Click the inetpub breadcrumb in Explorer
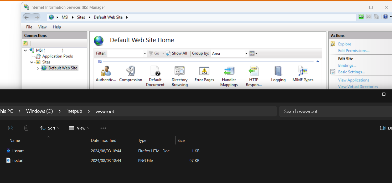 tap(74, 111)
